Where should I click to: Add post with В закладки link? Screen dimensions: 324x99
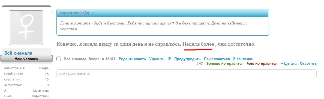tap(243, 59)
